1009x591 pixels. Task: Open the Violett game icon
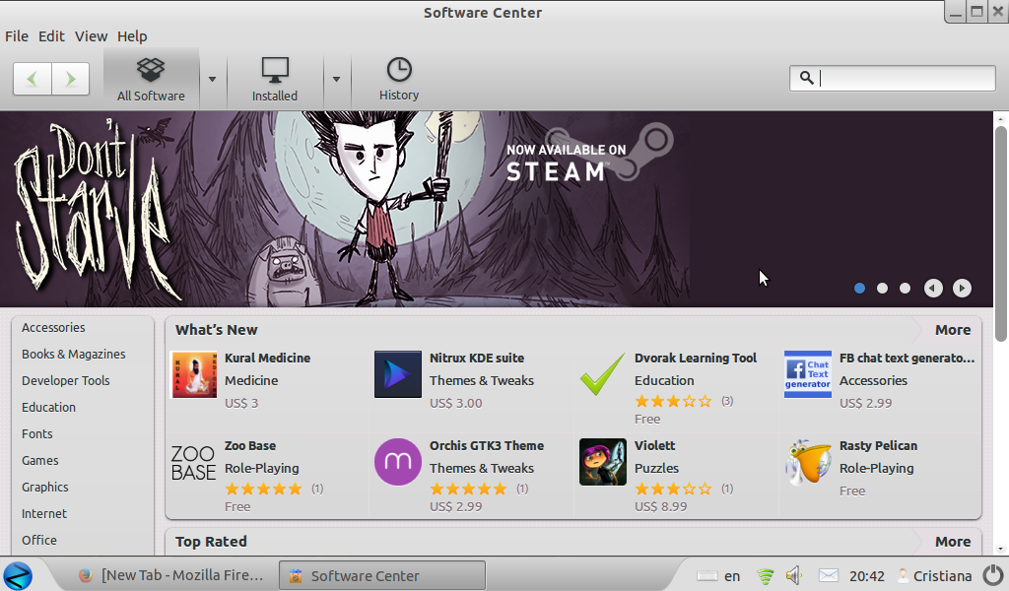[x=602, y=462]
